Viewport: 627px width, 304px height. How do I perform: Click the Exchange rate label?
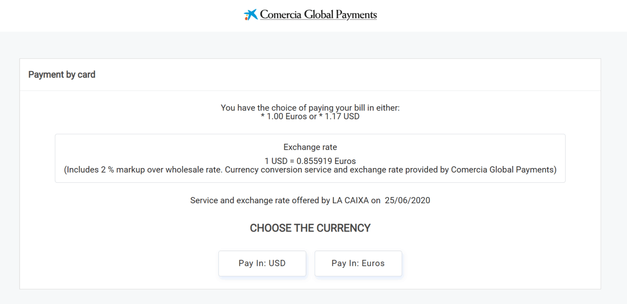pos(310,147)
